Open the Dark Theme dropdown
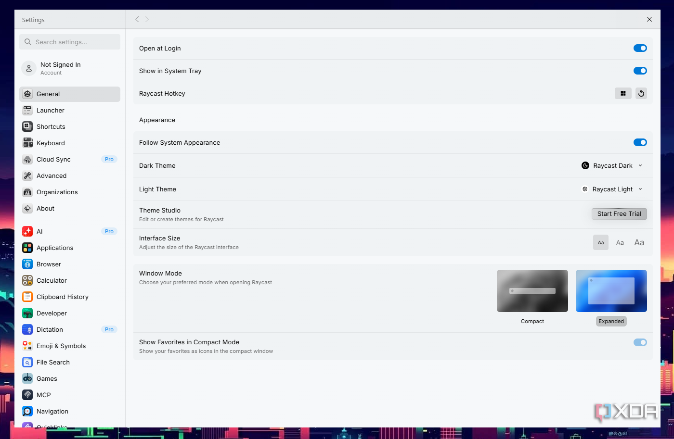This screenshot has height=439, width=674. pos(612,165)
